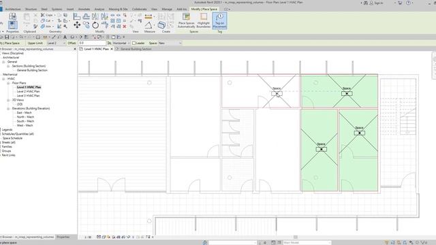Click the Help question mark icon

[x=408, y=3]
